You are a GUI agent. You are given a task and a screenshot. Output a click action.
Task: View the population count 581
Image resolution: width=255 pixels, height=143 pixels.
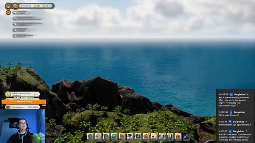tap(37, 6)
